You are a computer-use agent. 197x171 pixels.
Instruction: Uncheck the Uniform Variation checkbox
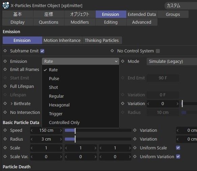tap(178, 156)
